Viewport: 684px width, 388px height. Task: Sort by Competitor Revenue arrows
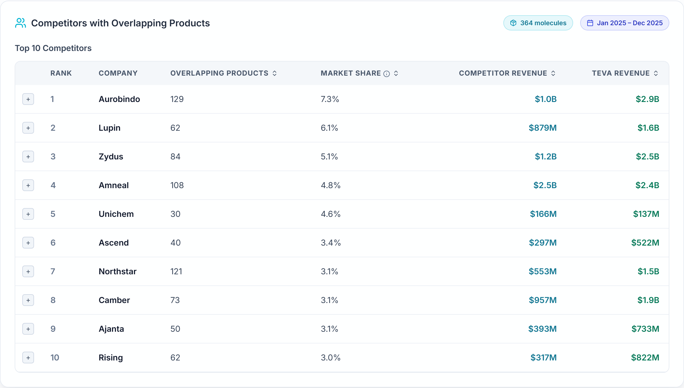[553, 73]
